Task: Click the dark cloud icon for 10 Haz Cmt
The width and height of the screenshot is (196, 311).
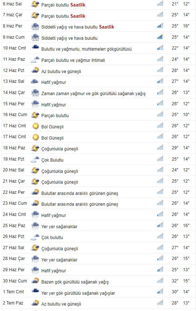Action: (x=35, y=47)
